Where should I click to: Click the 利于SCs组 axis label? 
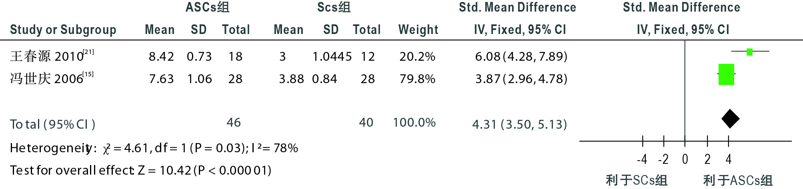[637, 181]
